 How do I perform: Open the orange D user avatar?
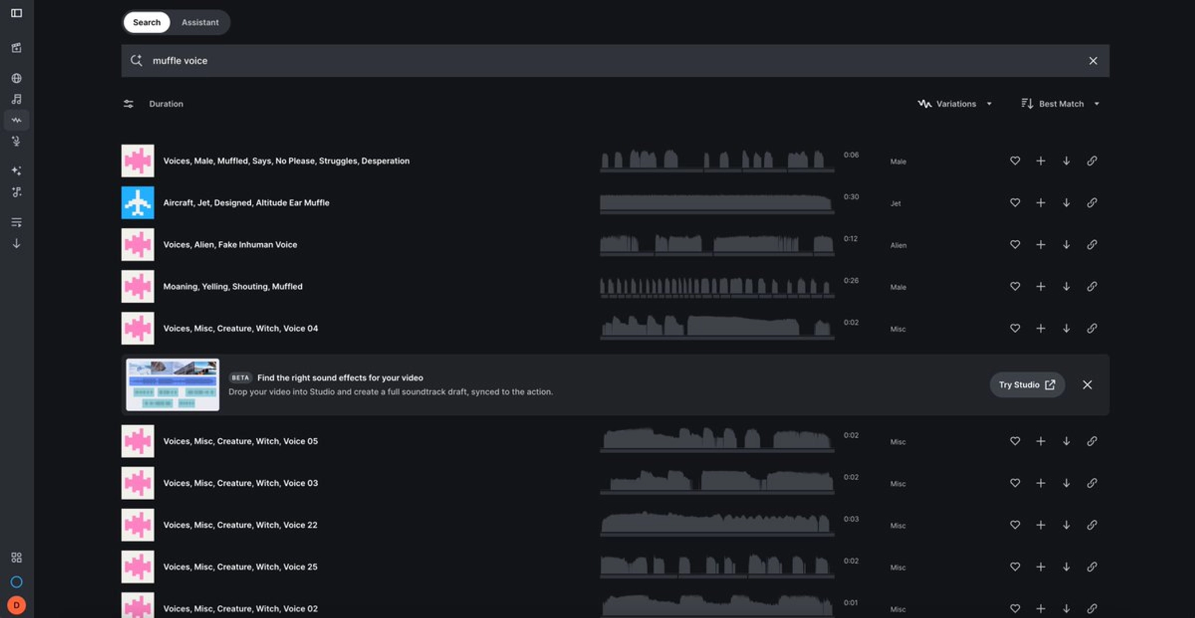click(17, 605)
